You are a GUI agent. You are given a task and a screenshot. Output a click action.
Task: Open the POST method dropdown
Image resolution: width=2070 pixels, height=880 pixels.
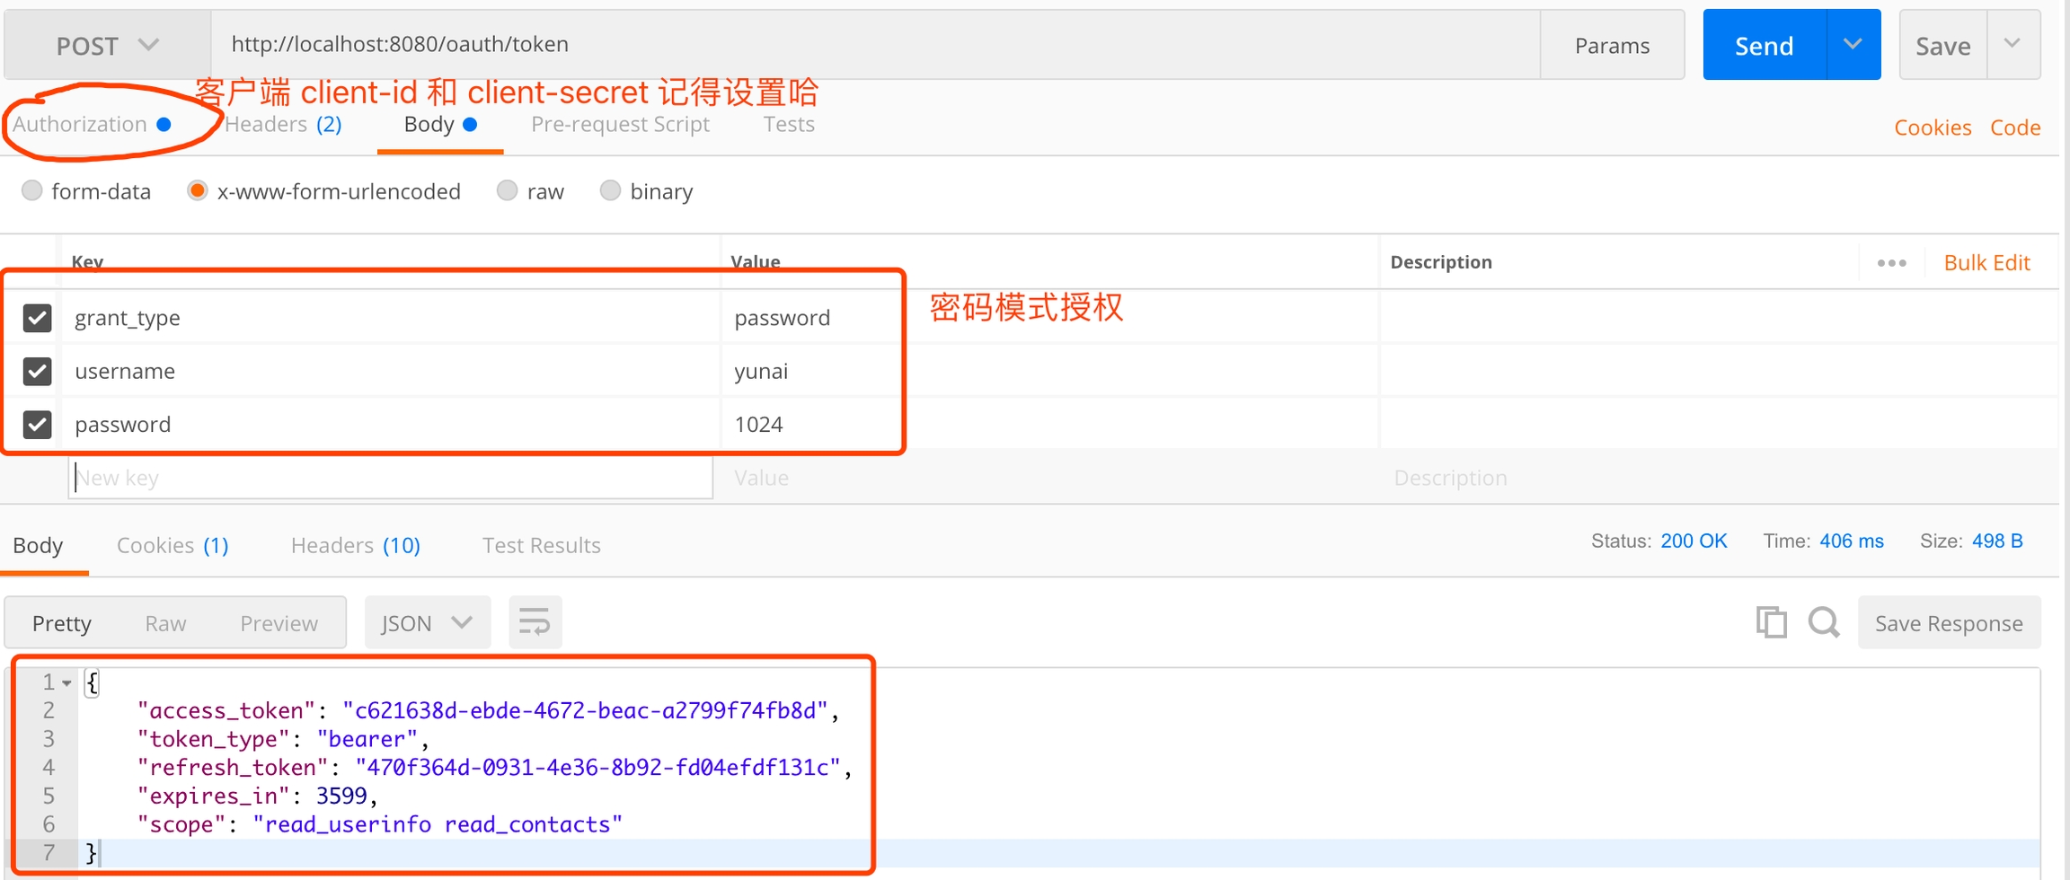(107, 45)
